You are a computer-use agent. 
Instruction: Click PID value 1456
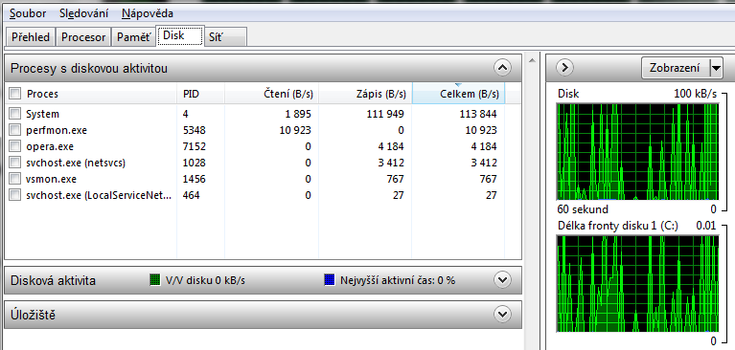coord(195,179)
